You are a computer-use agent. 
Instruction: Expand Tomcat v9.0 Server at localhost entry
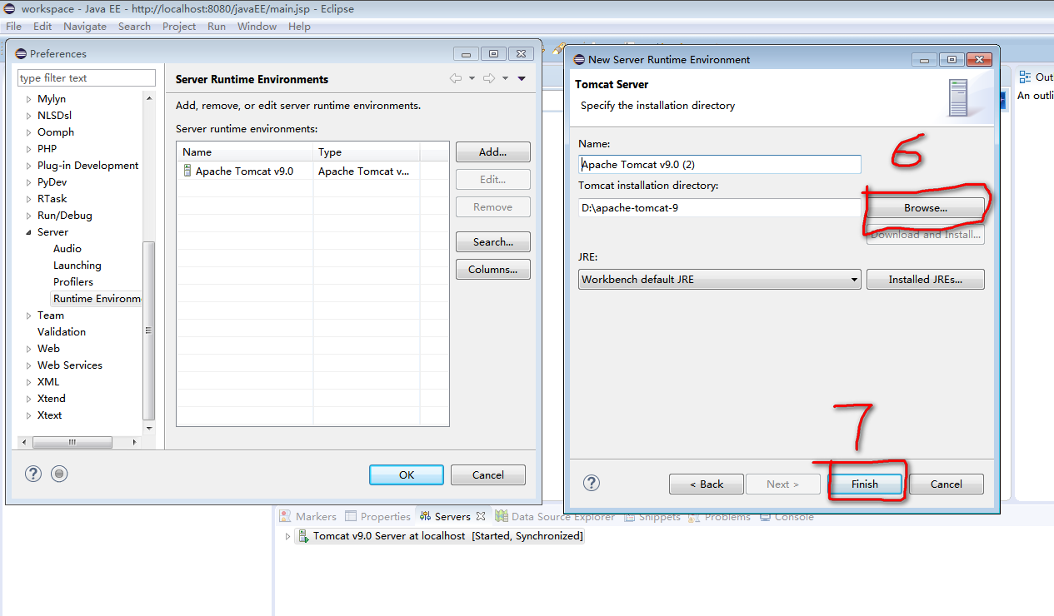pos(288,536)
